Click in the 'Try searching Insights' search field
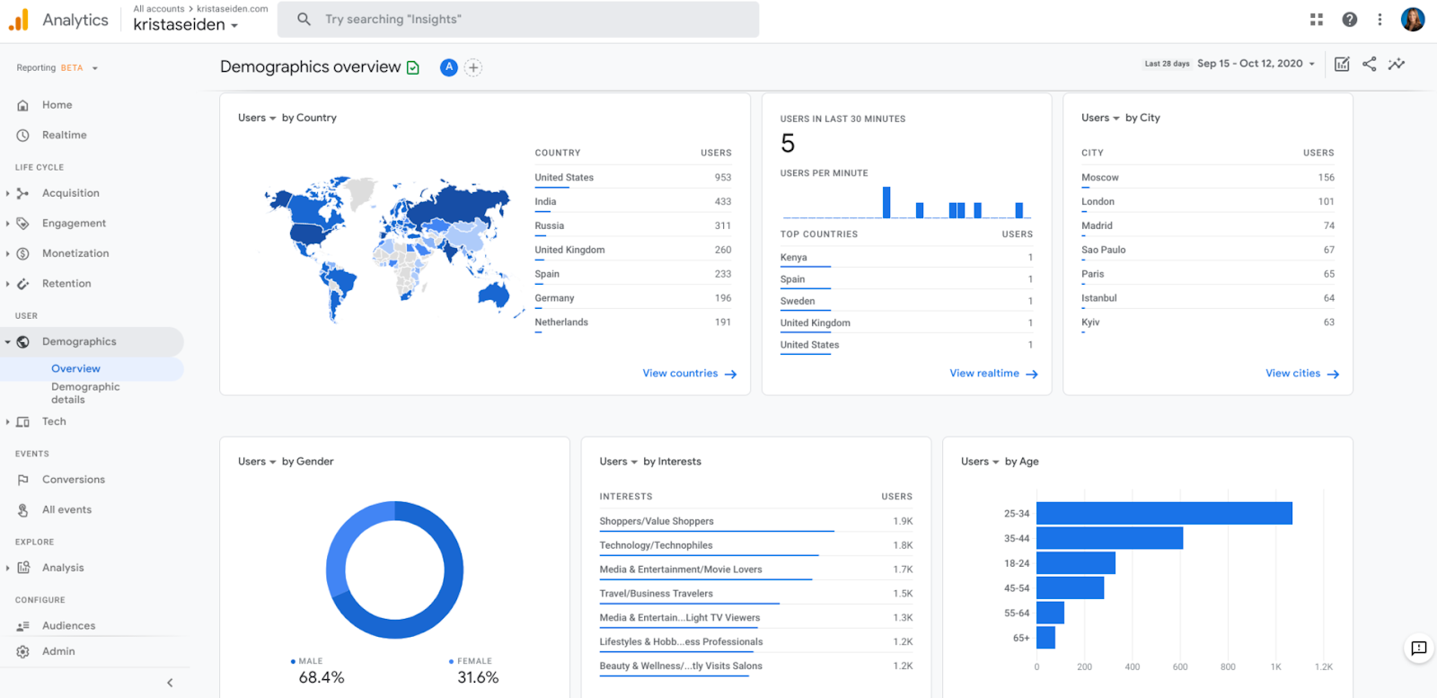Screen dimensions: 1437x698 tap(518, 20)
